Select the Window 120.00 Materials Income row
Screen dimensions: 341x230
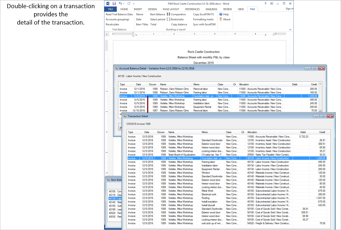click(x=227, y=173)
